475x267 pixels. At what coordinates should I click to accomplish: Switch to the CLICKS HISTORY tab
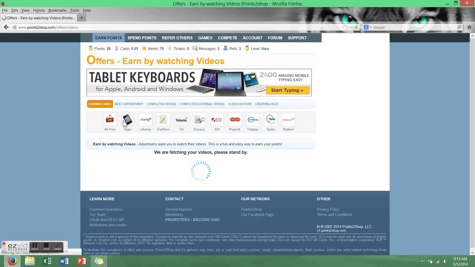click(240, 104)
